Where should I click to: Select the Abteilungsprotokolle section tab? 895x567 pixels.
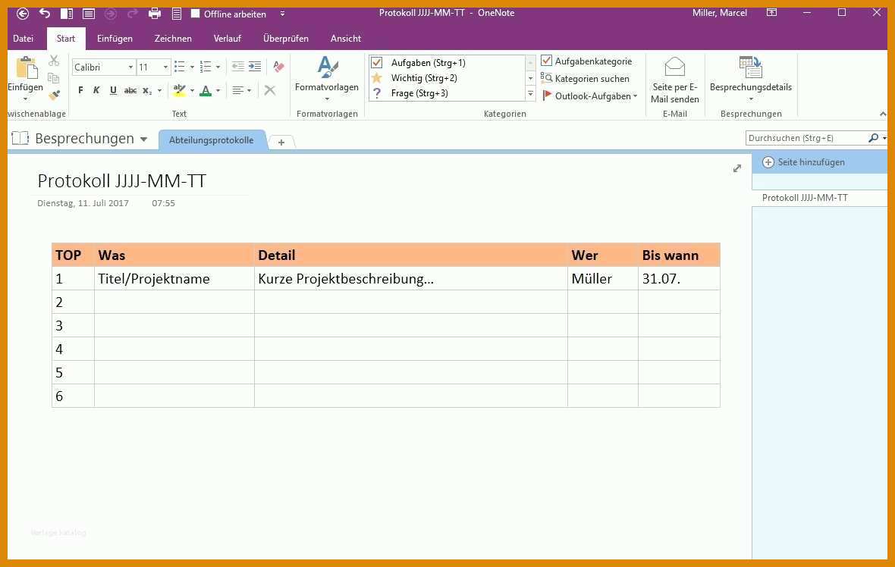211,140
